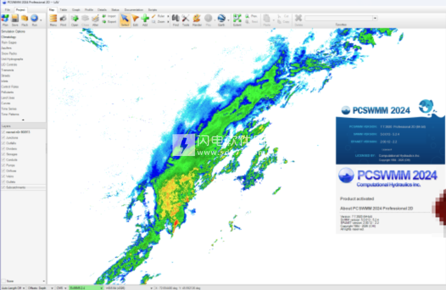
Task: Open the Render palette icon
Action: click(197, 19)
